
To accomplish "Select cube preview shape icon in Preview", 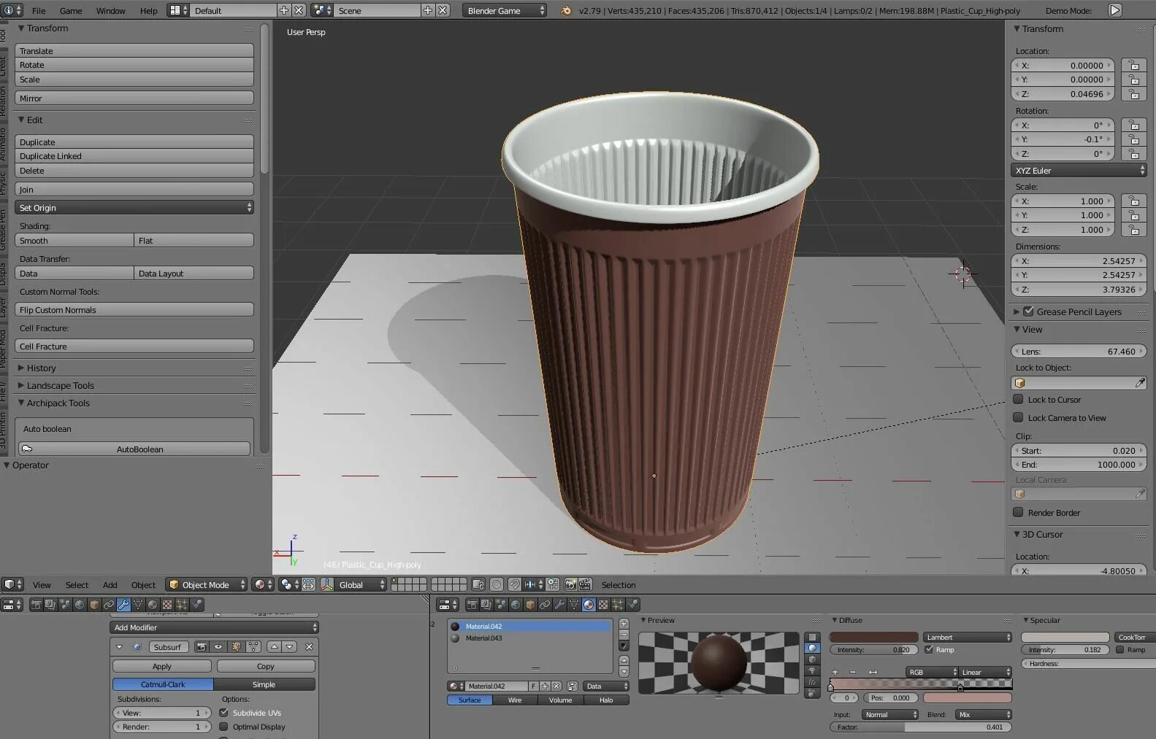I will (x=811, y=659).
